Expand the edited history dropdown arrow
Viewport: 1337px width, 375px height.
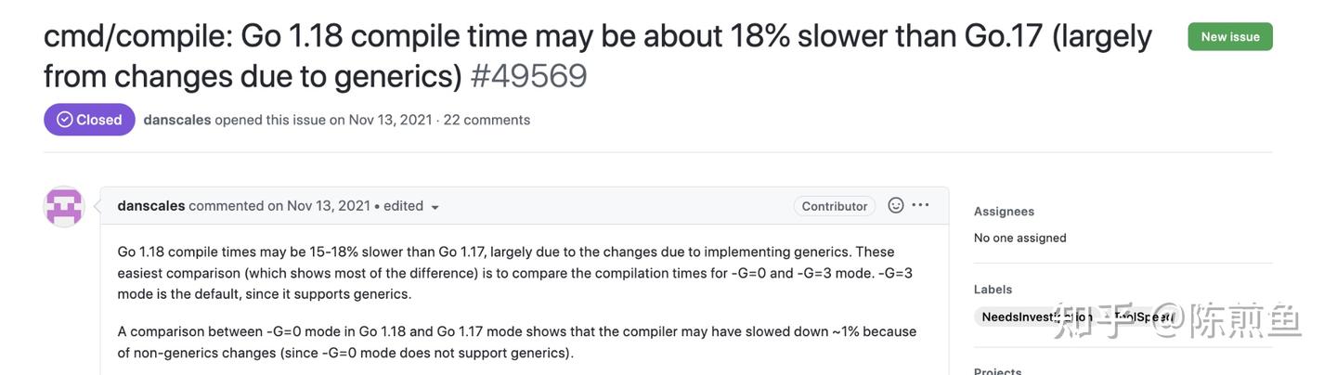[435, 208]
